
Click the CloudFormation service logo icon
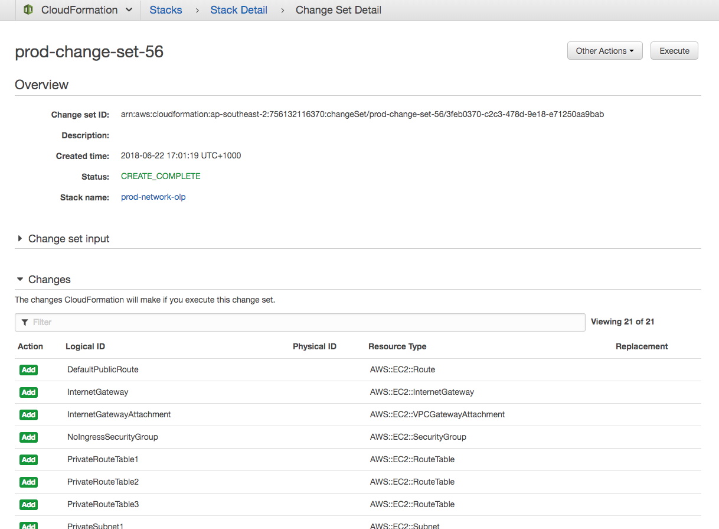tap(28, 10)
